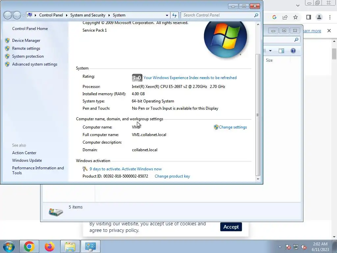This screenshot has width=337, height=253.
Task: Select System and Security breadcrumb
Action: click(x=88, y=15)
